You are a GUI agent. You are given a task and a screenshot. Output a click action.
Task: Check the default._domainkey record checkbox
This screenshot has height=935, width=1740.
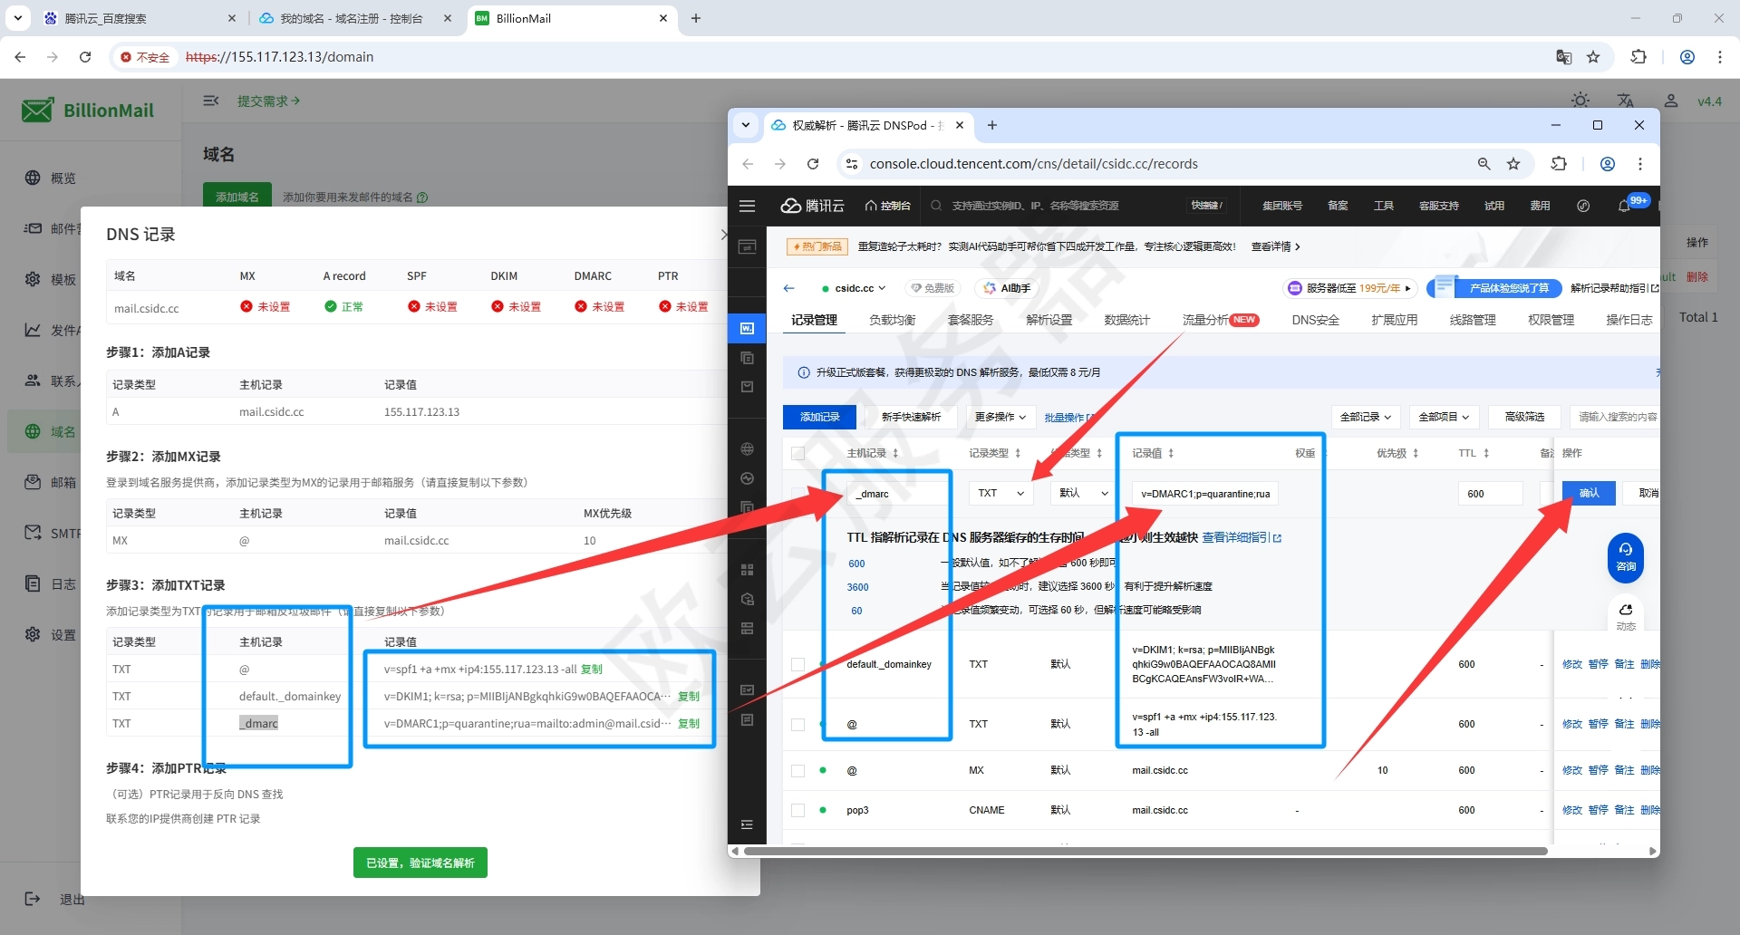(x=797, y=664)
